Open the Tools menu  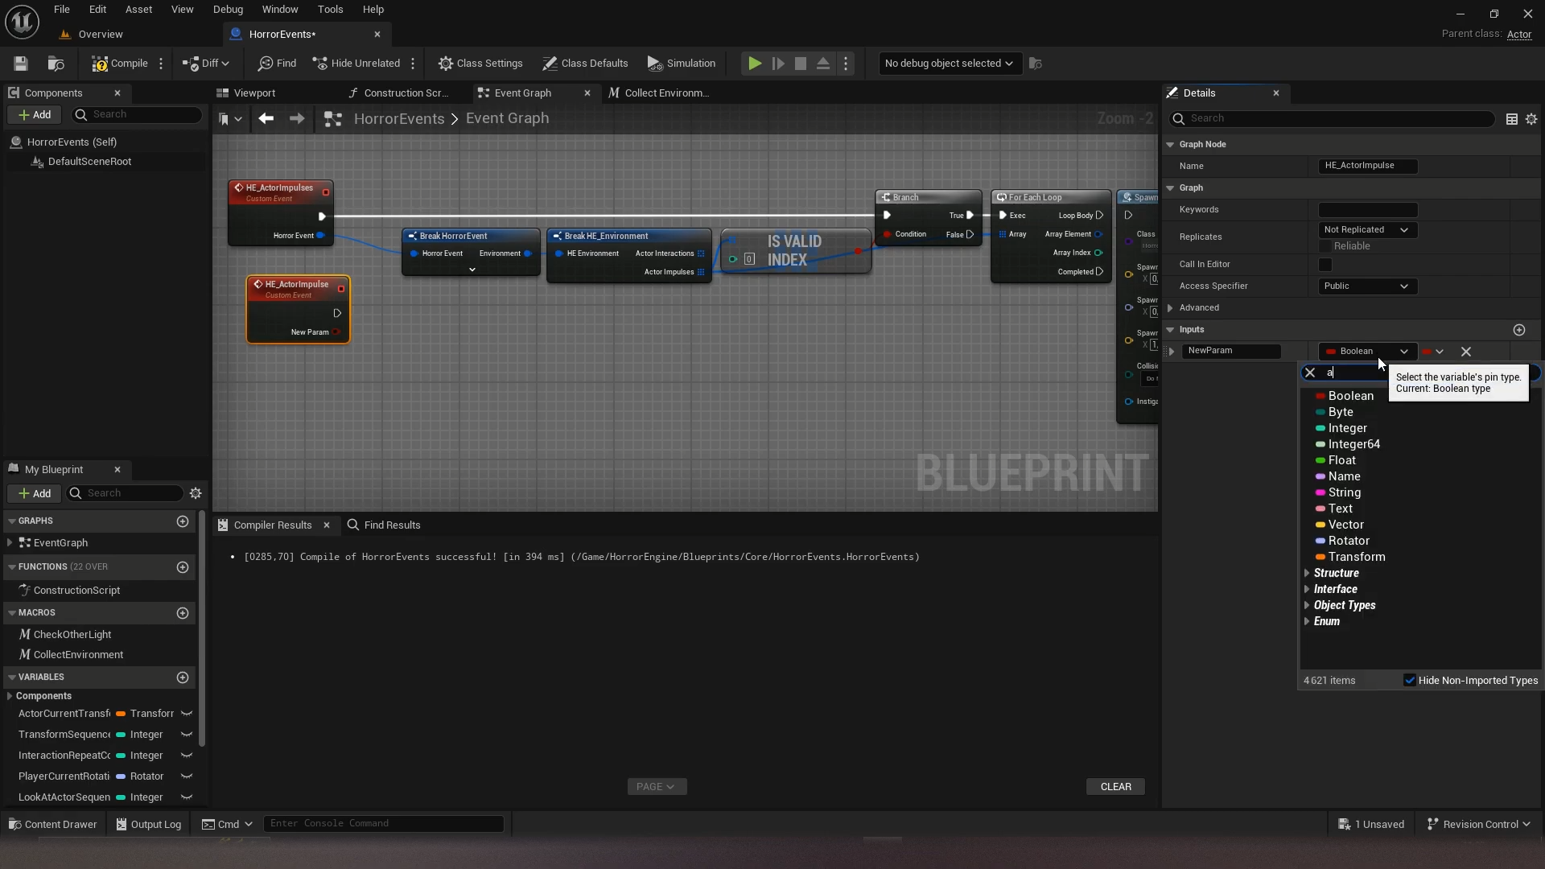(330, 10)
